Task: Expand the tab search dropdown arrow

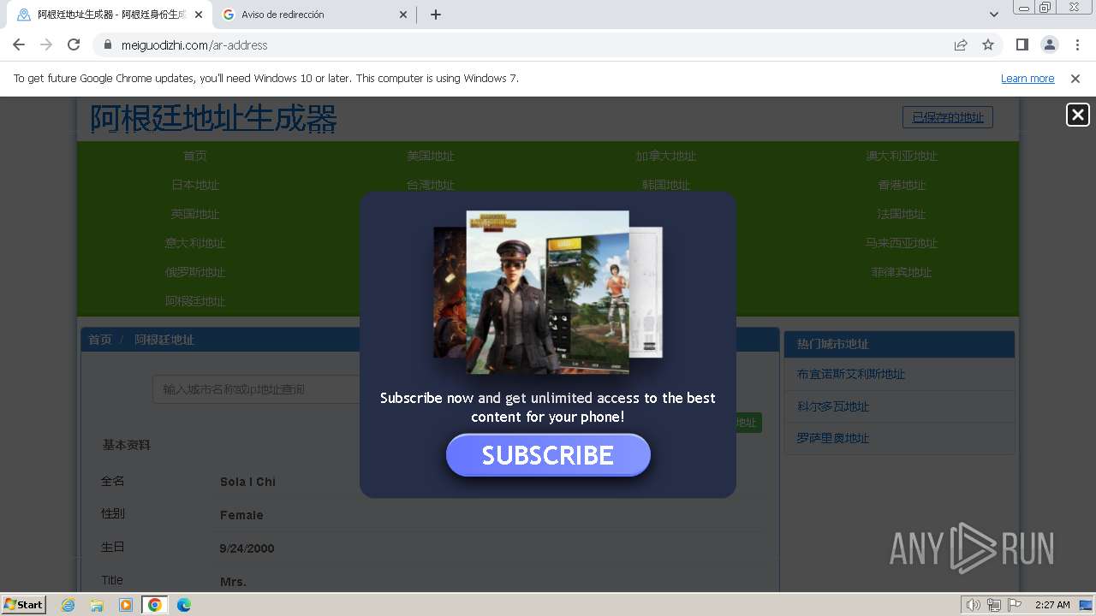Action: (994, 15)
